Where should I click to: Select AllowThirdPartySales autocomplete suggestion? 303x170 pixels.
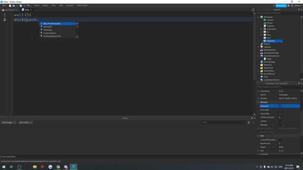click(x=58, y=24)
